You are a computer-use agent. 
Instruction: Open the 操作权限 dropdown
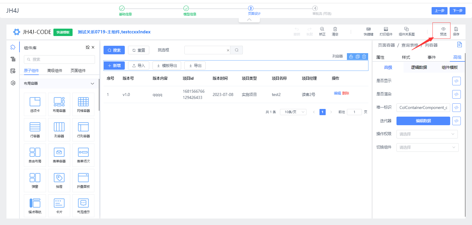point(427,134)
